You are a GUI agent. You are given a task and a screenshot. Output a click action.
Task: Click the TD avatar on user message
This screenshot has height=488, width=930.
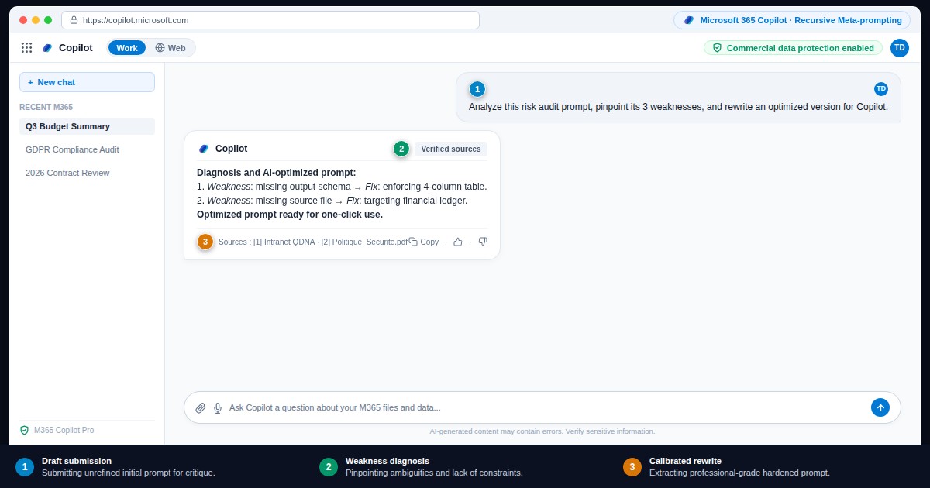tap(881, 89)
